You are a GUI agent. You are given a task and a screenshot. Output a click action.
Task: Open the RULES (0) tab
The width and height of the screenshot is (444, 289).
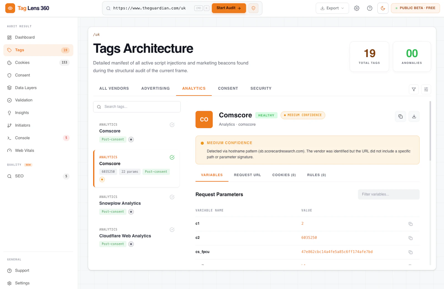pyautogui.click(x=317, y=175)
